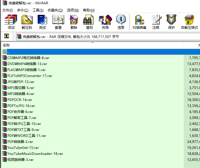Screen dimensions: 200x168
Task: Click archive icon of PDF转换器-2.rar
Action: pos(5,141)
